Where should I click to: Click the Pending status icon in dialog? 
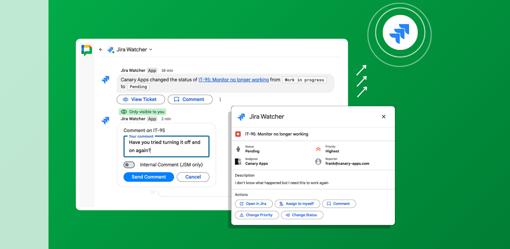(238, 149)
